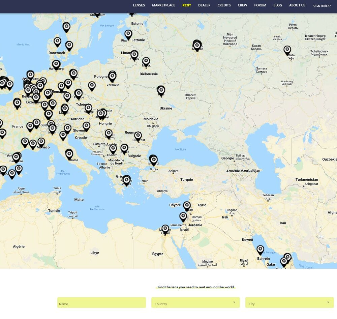337x319 pixels.
Task: Select the lens pin over Munich
Action: tap(65, 109)
